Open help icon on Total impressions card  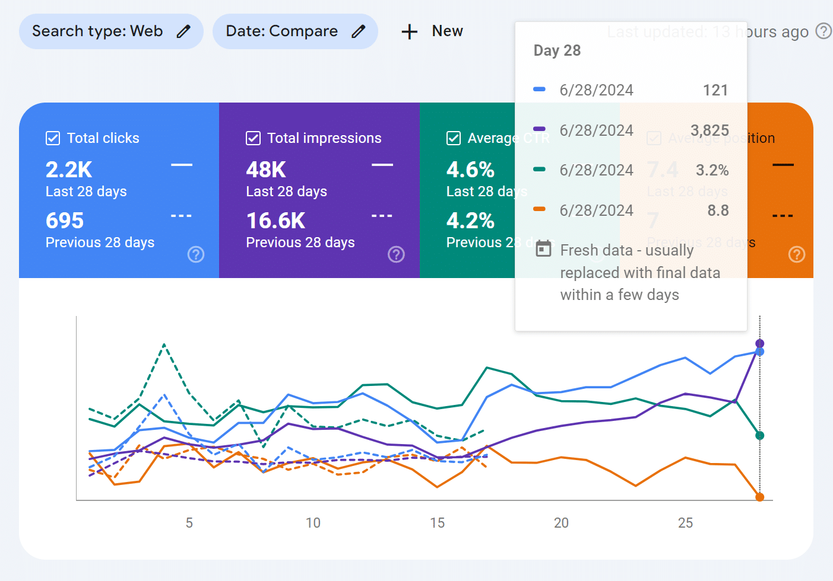(x=396, y=254)
